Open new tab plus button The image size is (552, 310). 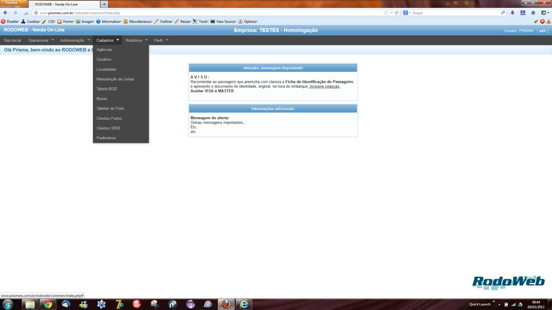point(105,4)
